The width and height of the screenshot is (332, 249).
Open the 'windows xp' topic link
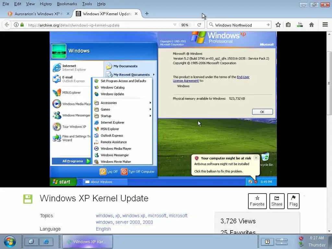(134, 216)
